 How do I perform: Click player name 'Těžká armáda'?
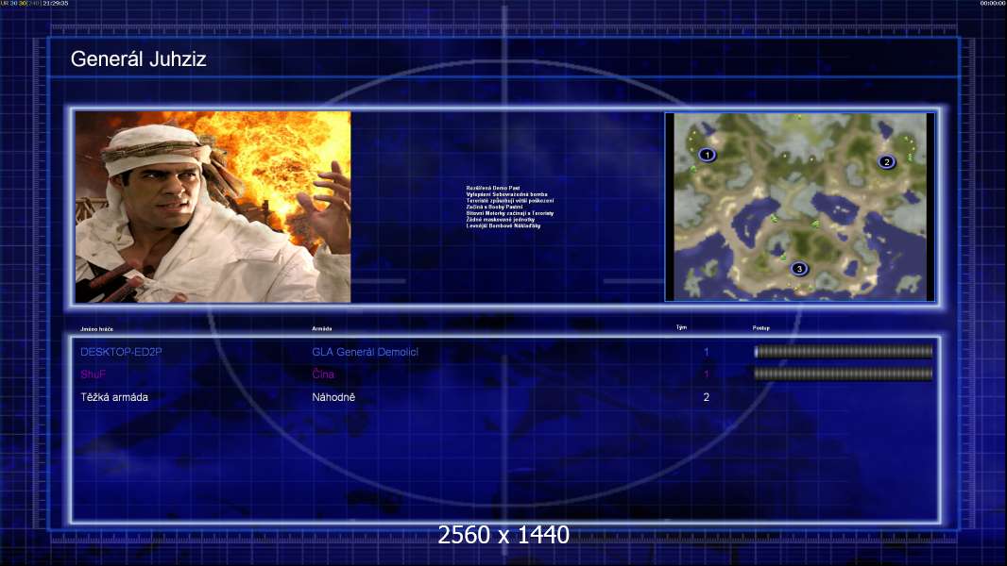coord(114,397)
